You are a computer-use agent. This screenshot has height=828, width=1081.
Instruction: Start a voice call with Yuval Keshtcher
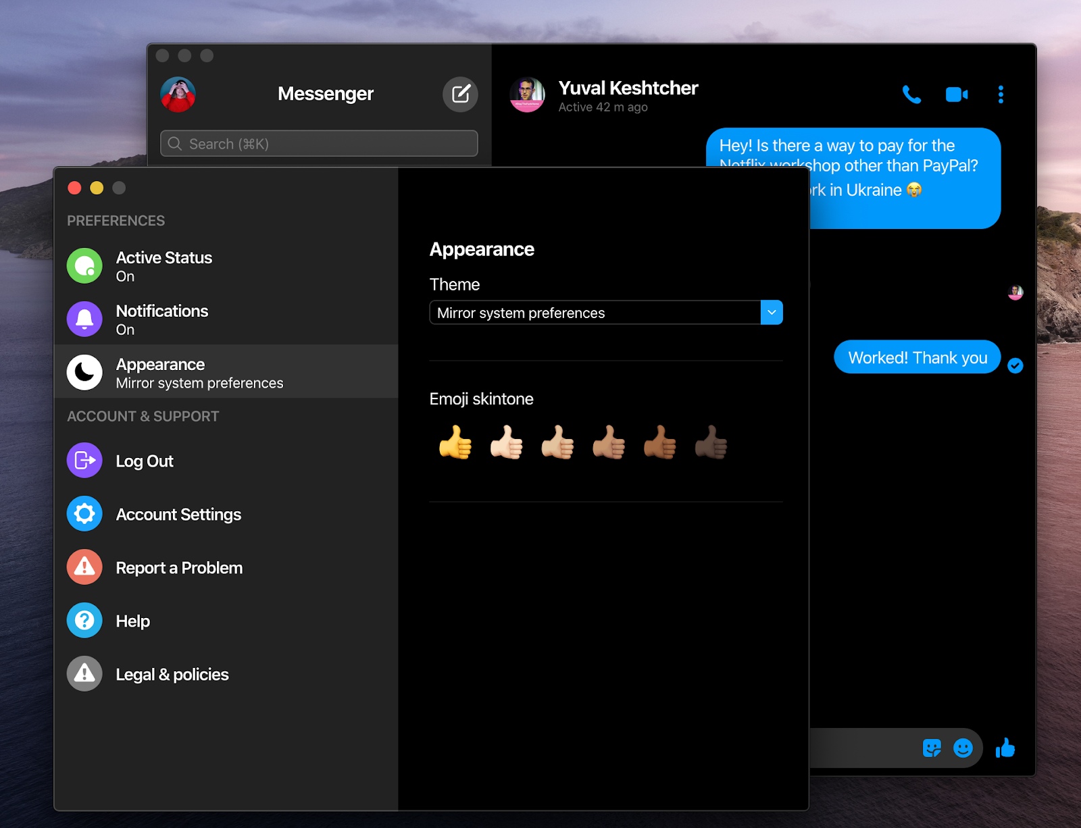(912, 95)
